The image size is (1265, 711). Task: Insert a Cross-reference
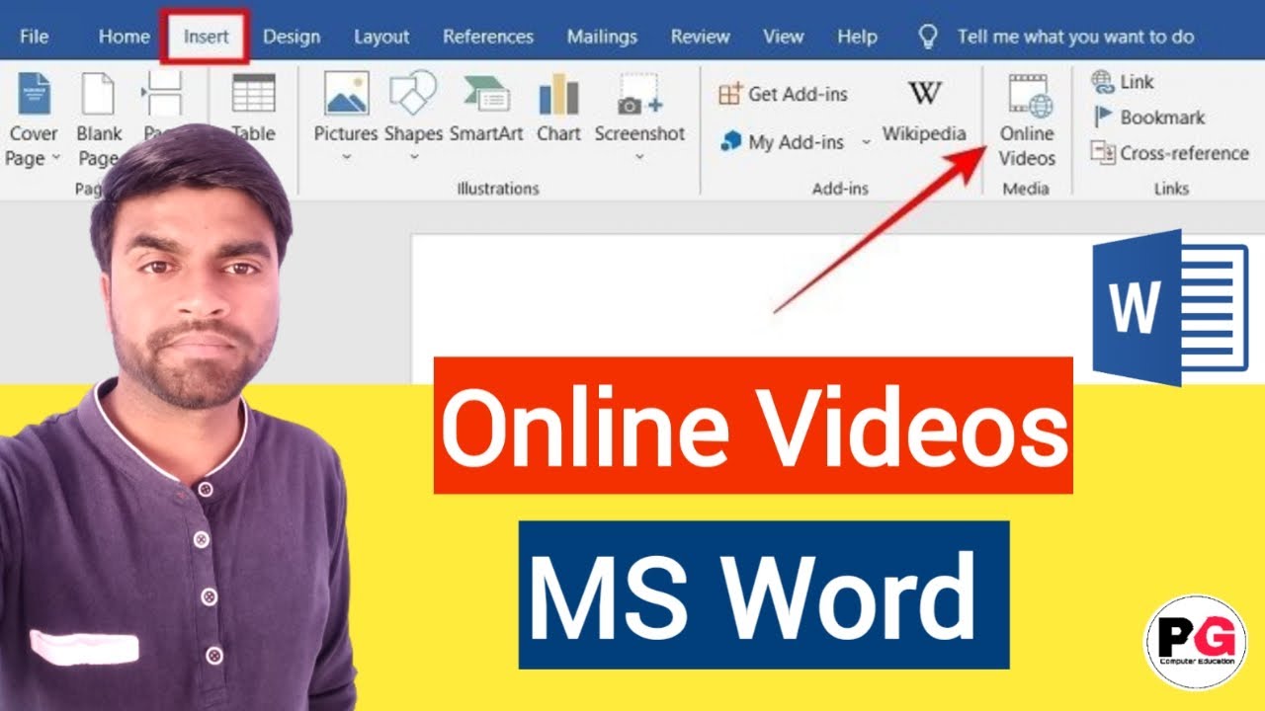(x=1170, y=153)
